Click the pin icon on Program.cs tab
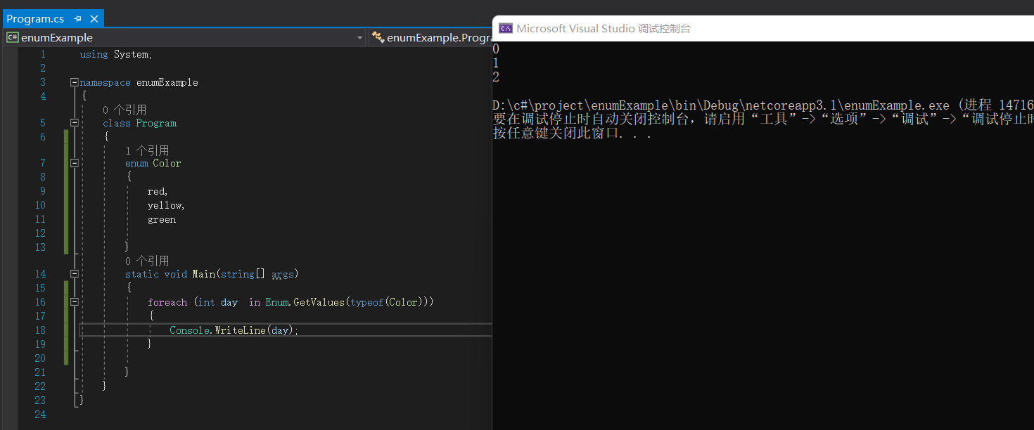 [78, 19]
